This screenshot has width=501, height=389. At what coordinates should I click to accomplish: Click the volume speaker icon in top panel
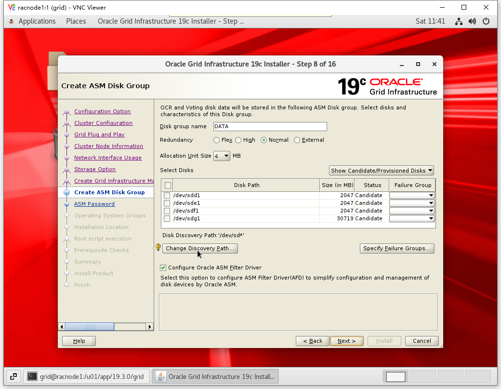coord(472,21)
